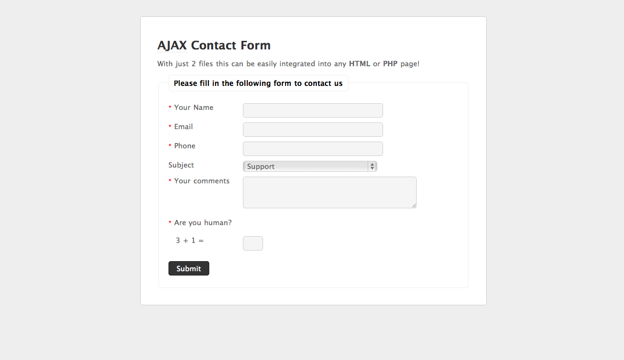624x360 pixels.
Task: Click into the Phone input box
Action: click(x=312, y=149)
